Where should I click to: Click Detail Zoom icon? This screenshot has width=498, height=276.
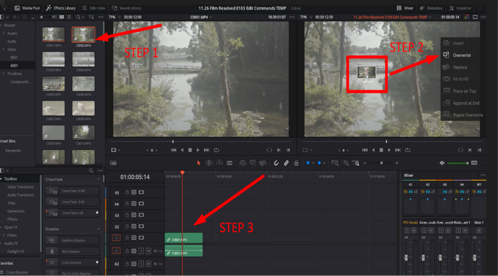pyautogui.click(x=346, y=163)
